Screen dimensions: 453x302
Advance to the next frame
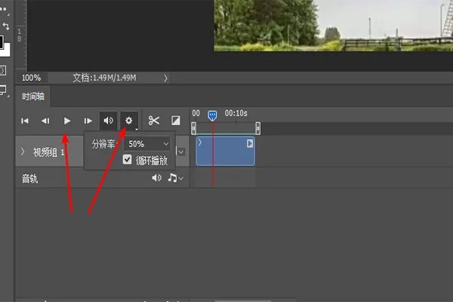[x=88, y=121]
